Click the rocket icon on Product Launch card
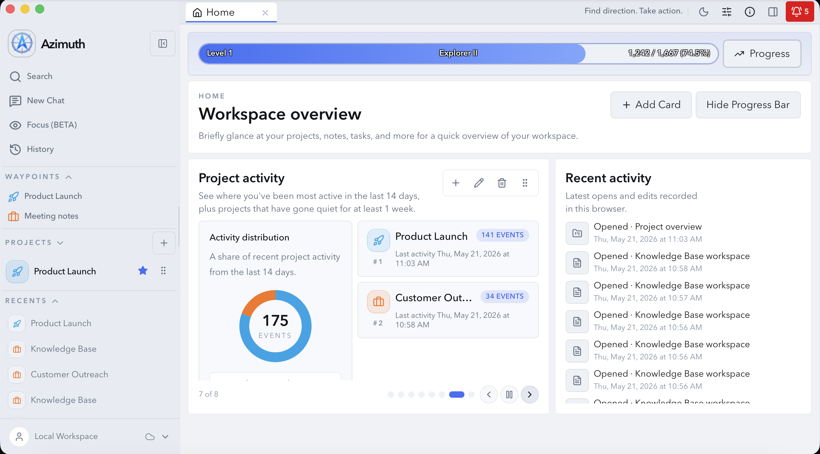Screen dimensions: 820x454 (379, 240)
